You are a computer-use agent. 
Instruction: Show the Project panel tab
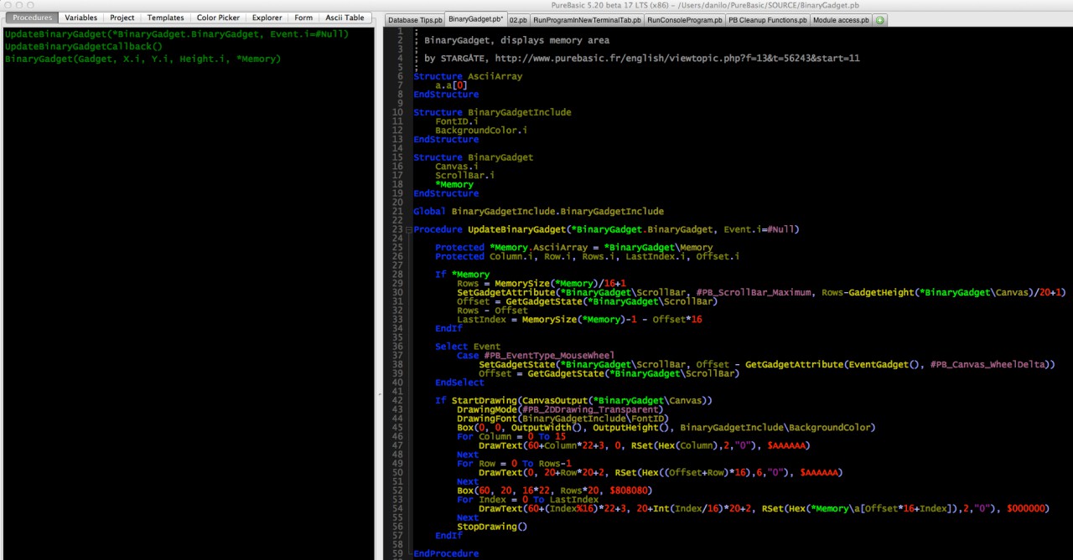point(122,18)
